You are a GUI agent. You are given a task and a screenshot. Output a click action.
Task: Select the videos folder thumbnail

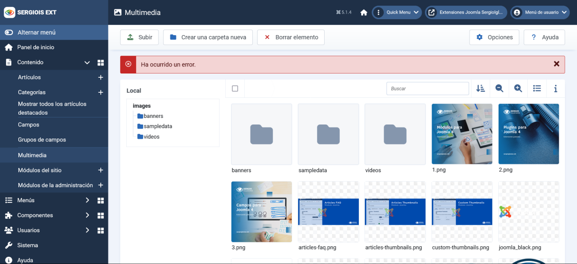pos(395,134)
